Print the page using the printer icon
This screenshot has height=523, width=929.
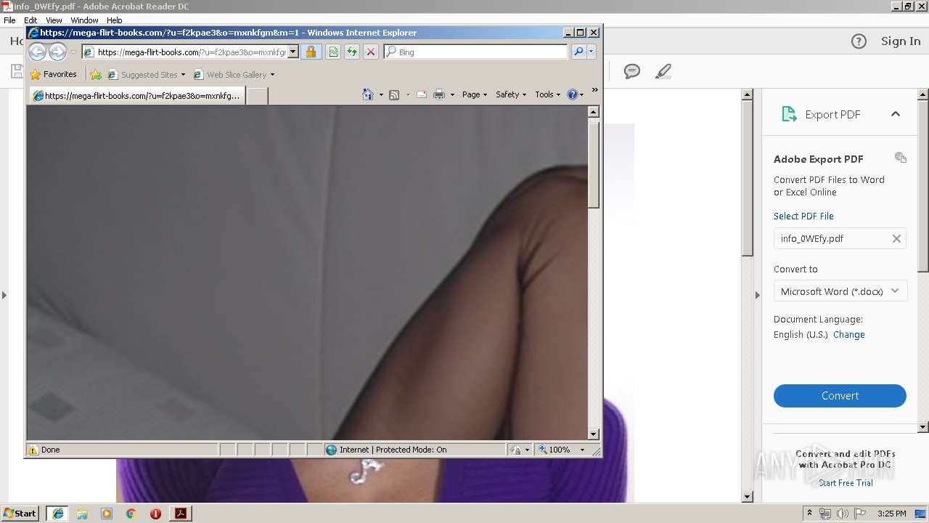coord(438,94)
